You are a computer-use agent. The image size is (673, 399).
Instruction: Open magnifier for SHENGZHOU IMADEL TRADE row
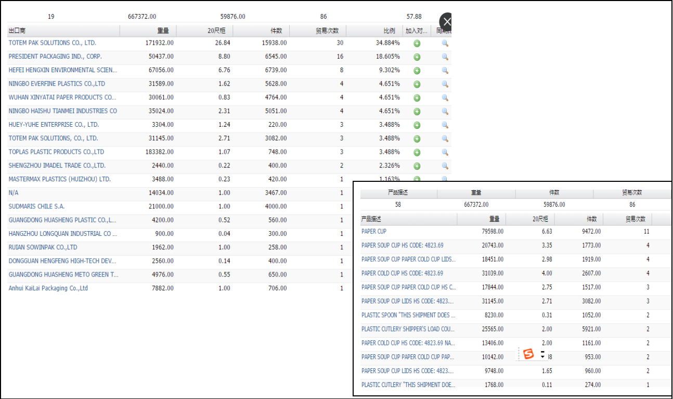[445, 166]
